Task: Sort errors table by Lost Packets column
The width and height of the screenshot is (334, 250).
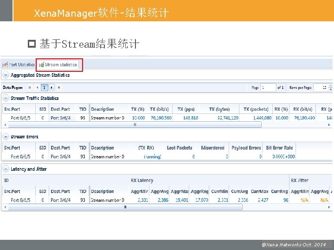Action: pos(180,148)
